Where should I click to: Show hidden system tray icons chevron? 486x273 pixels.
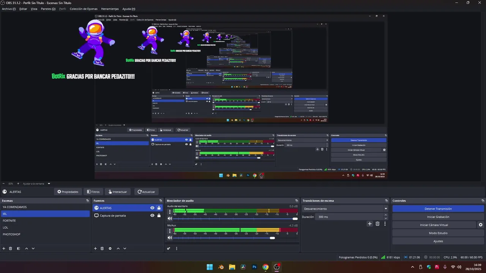click(x=413, y=267)
